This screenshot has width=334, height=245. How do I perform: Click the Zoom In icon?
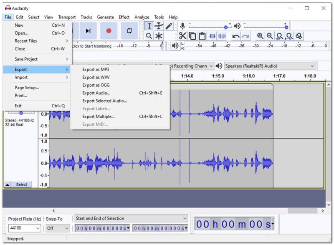click(x=260, y=36)
